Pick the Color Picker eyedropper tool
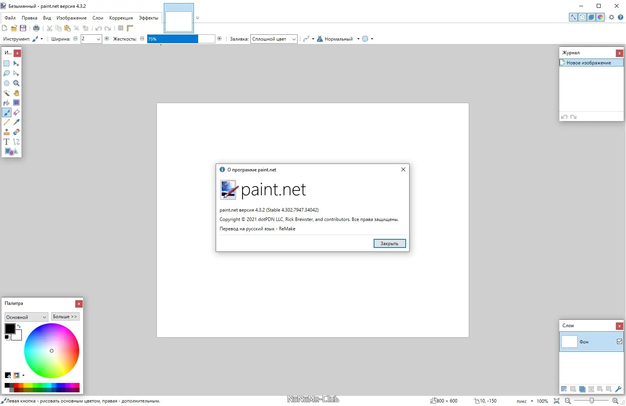Viewport: 626px width, 406px height. pos(16,122)
